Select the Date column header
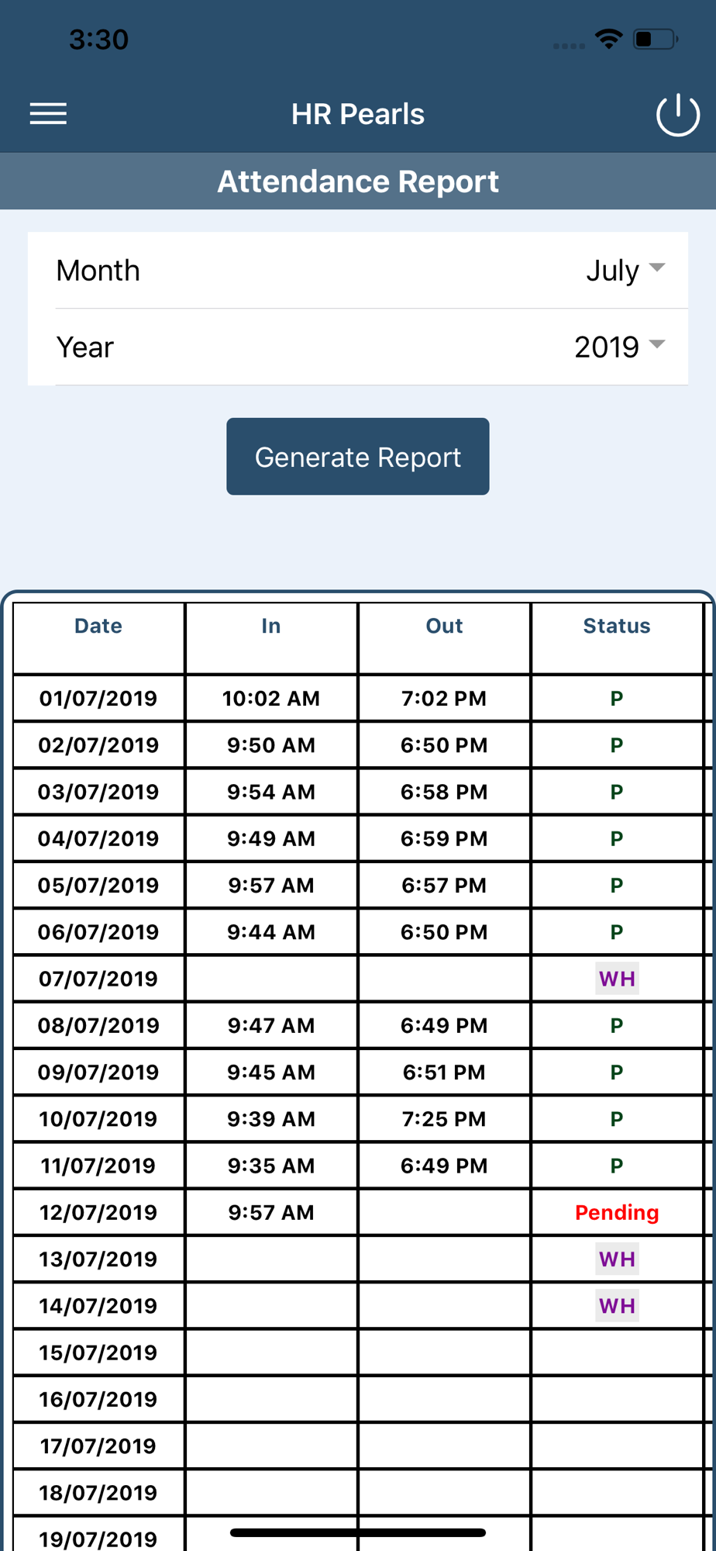716x1551 pixels. click(x=98, y=626)
